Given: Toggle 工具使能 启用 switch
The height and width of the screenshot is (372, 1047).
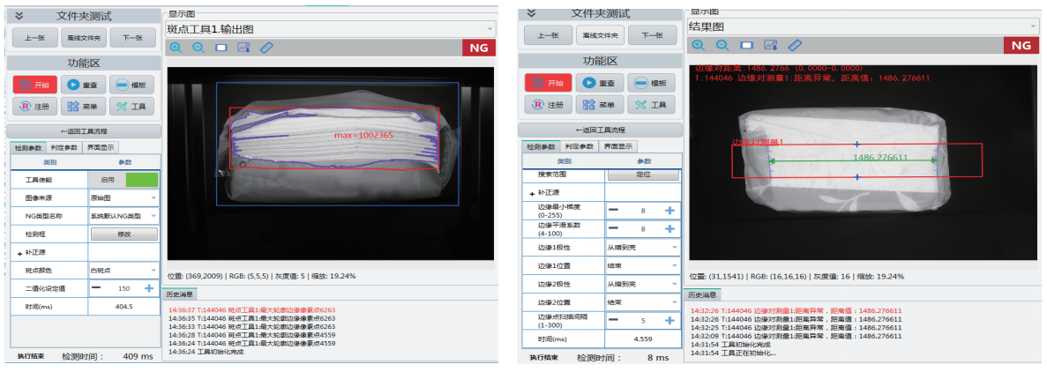Looking at the screenshot, I should tap(123, 180).
